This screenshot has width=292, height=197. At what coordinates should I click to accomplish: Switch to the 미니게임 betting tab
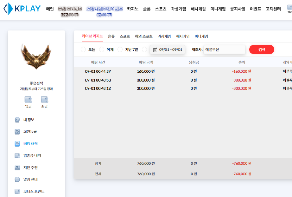pyautogui.click(x=201, y=37)
